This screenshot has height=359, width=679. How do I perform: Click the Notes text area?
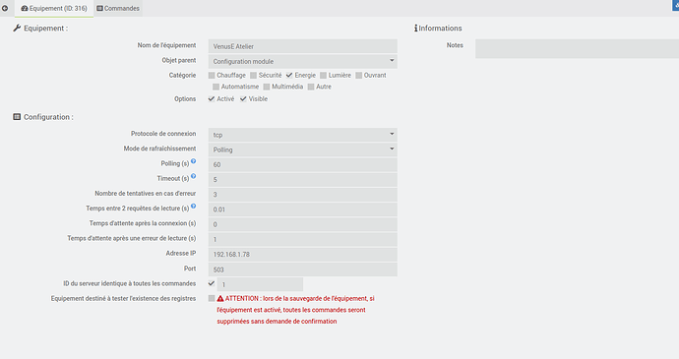point(578,48)
